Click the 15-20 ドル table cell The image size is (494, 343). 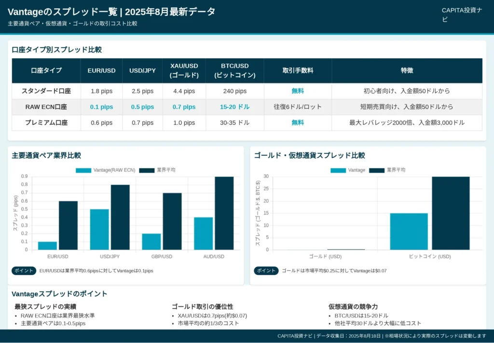235,107
